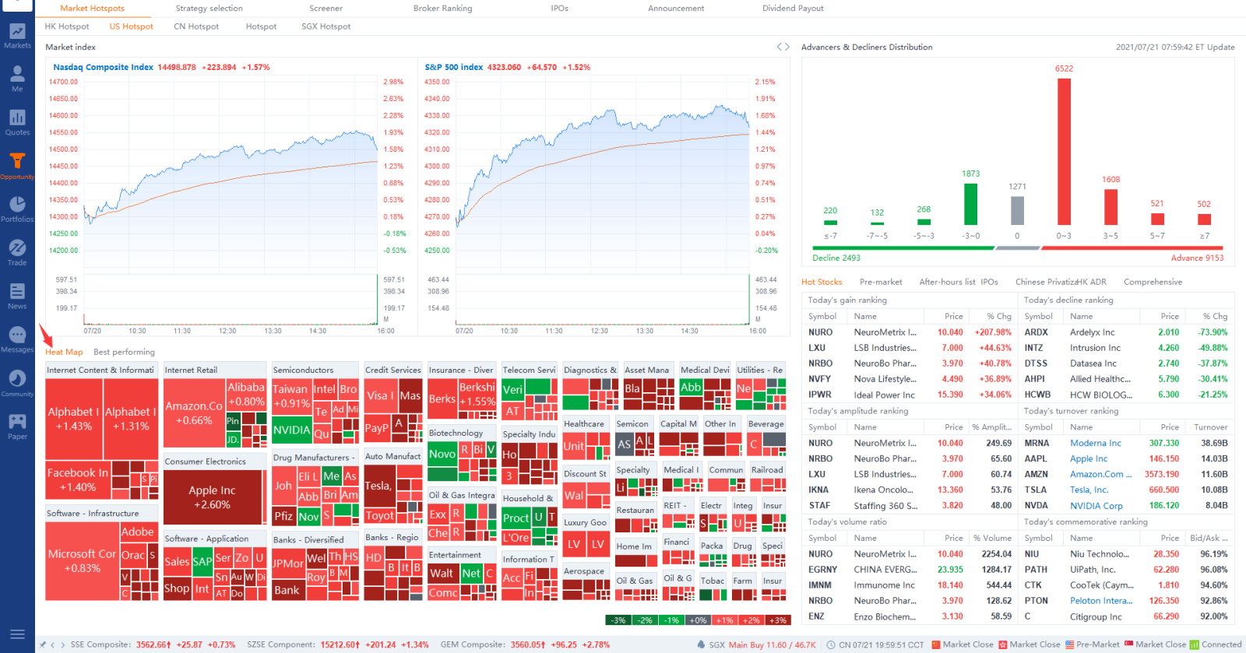Click the hamburger menu at sidebar bottom
This screenshot has width=1246, height=653.
point(17,634)
